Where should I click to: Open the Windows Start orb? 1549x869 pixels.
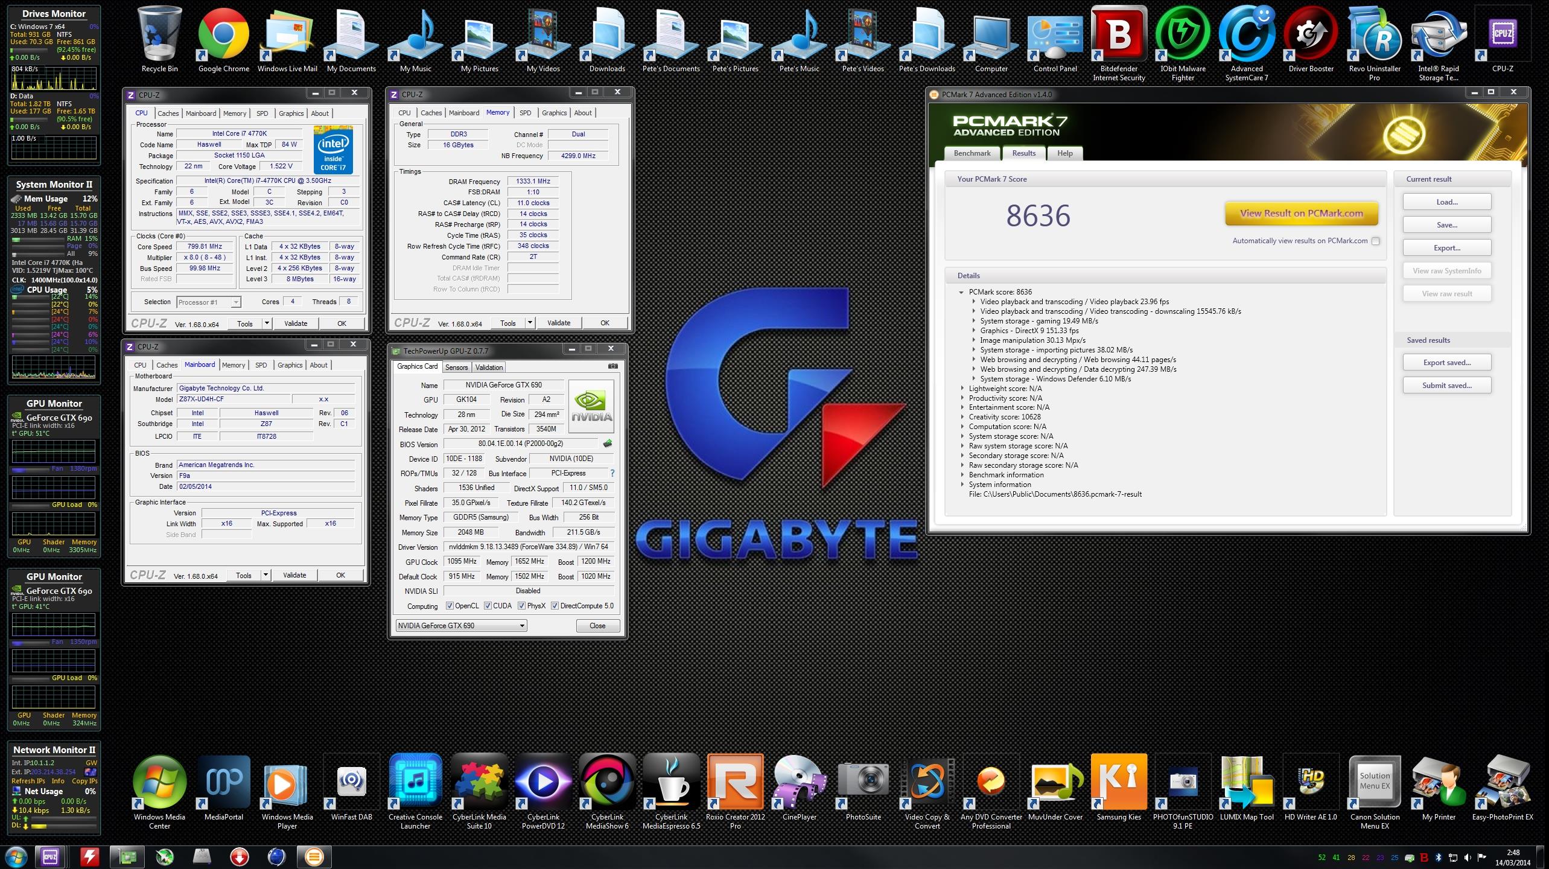tap(15, 857)
